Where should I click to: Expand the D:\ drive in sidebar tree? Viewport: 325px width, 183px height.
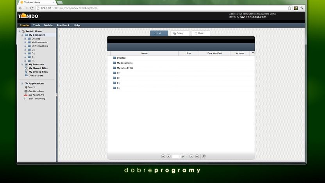(25, 53)
